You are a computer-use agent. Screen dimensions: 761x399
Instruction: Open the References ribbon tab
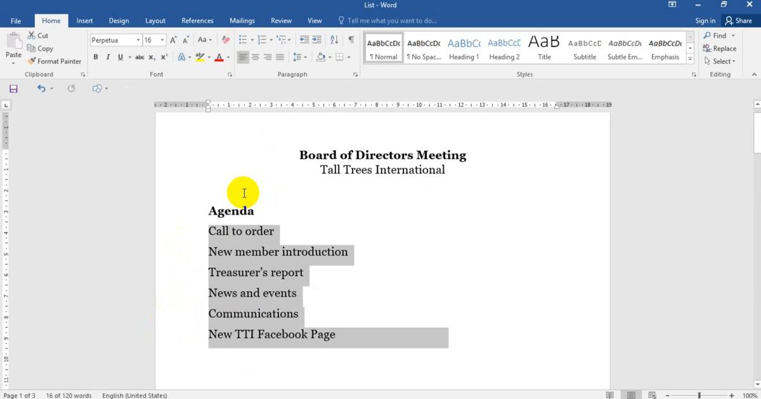(x=197, y=20)
